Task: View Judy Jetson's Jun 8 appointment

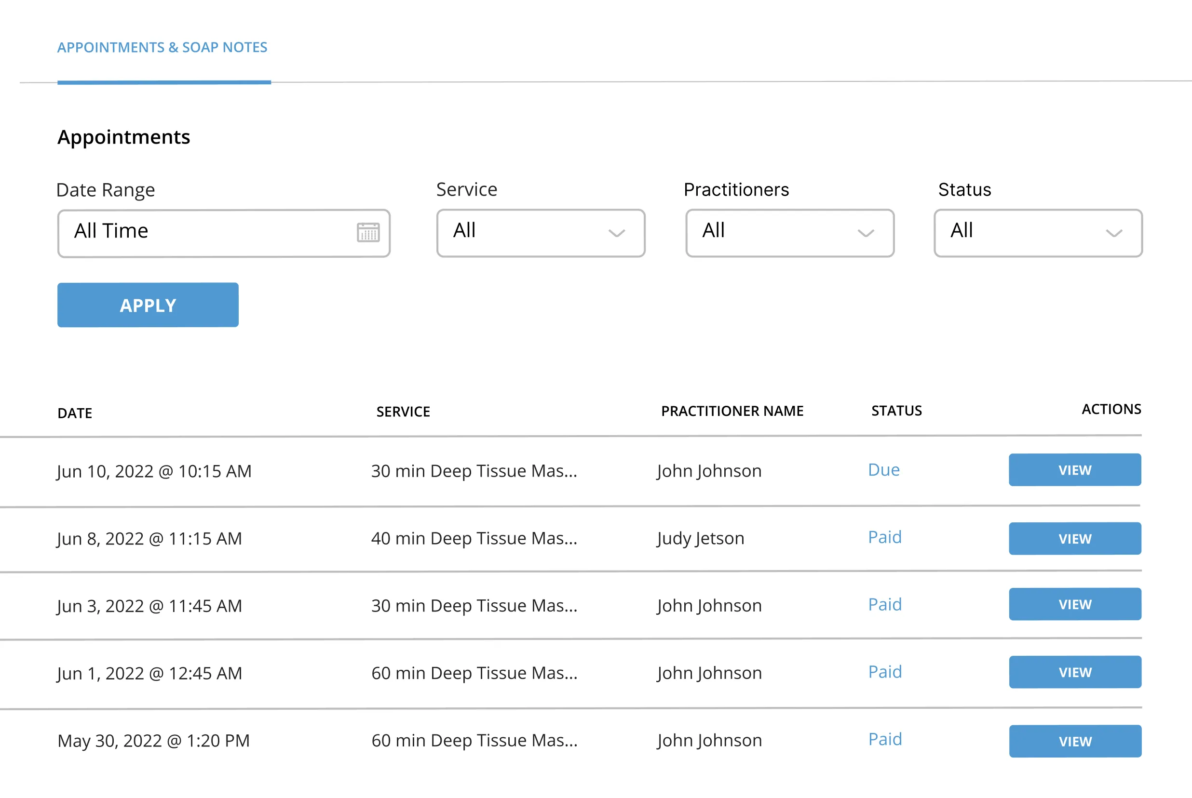Action: tap(1075, 538)
